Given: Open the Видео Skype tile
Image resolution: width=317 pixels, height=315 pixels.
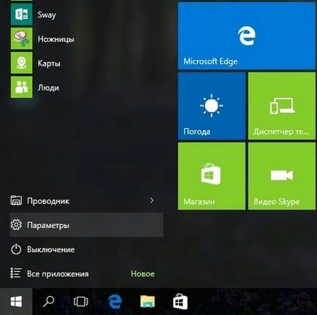Looking at the screenshot, I should tap(282, 176).
